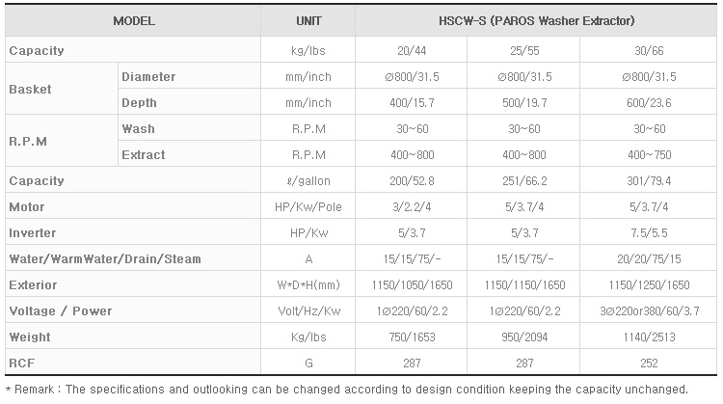Select the 3ø220or380/60/3.7 voltage cell
The height and width of the screenshot is (404, 723).
tap(649, 311)
